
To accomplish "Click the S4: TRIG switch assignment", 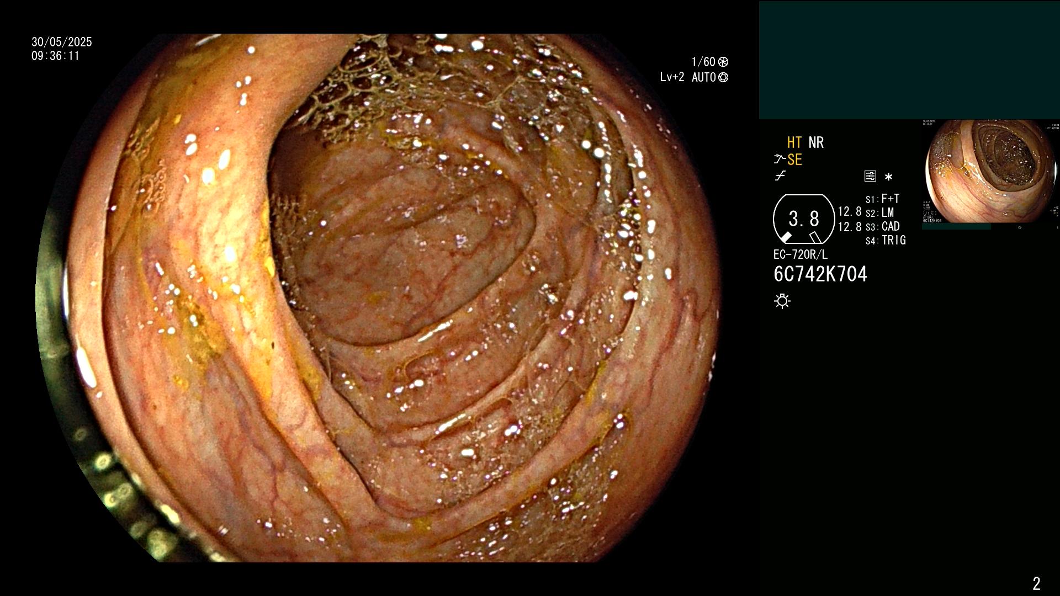I will point(886,240).
